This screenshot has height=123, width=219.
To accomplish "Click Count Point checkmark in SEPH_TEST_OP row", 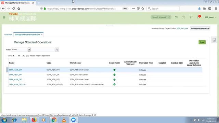I will (114, 75).
